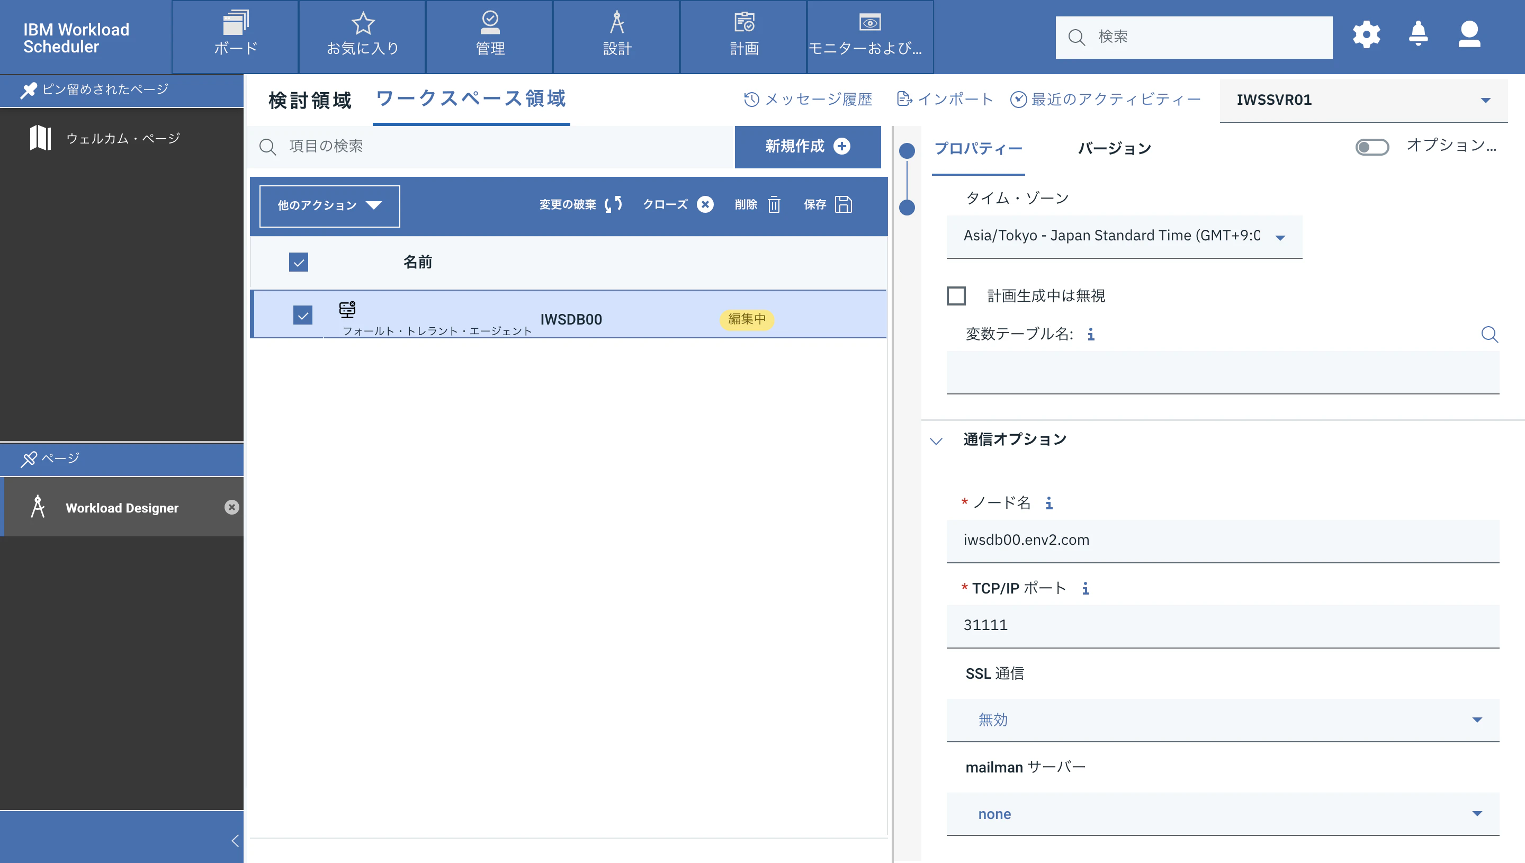Click info icon beside TCP/IP ポート
The width and height of the screenshot is (1525, 863).
[1085, 589]
